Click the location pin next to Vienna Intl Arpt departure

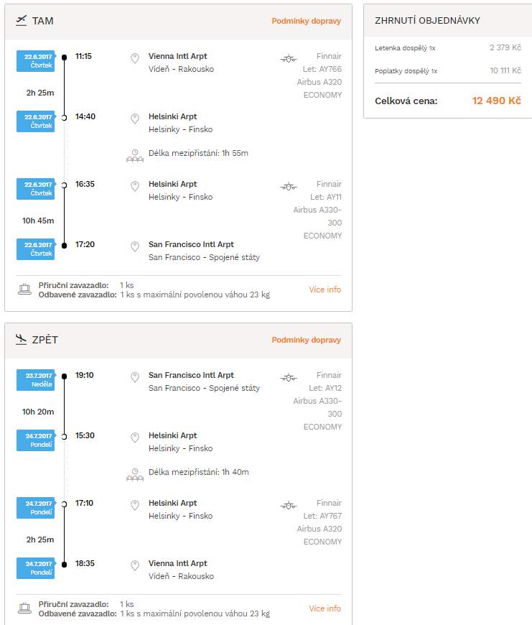point(135,58)
